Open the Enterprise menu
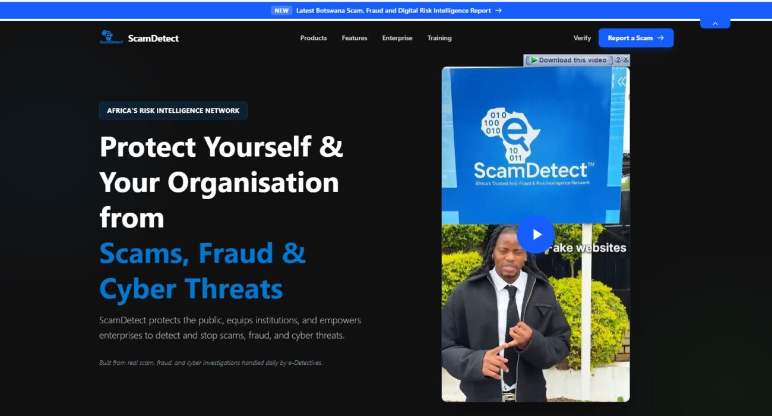 397,38
